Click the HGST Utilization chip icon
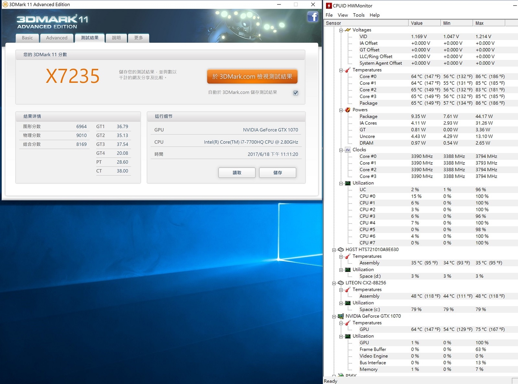The image size is (518, 384). 348,269
